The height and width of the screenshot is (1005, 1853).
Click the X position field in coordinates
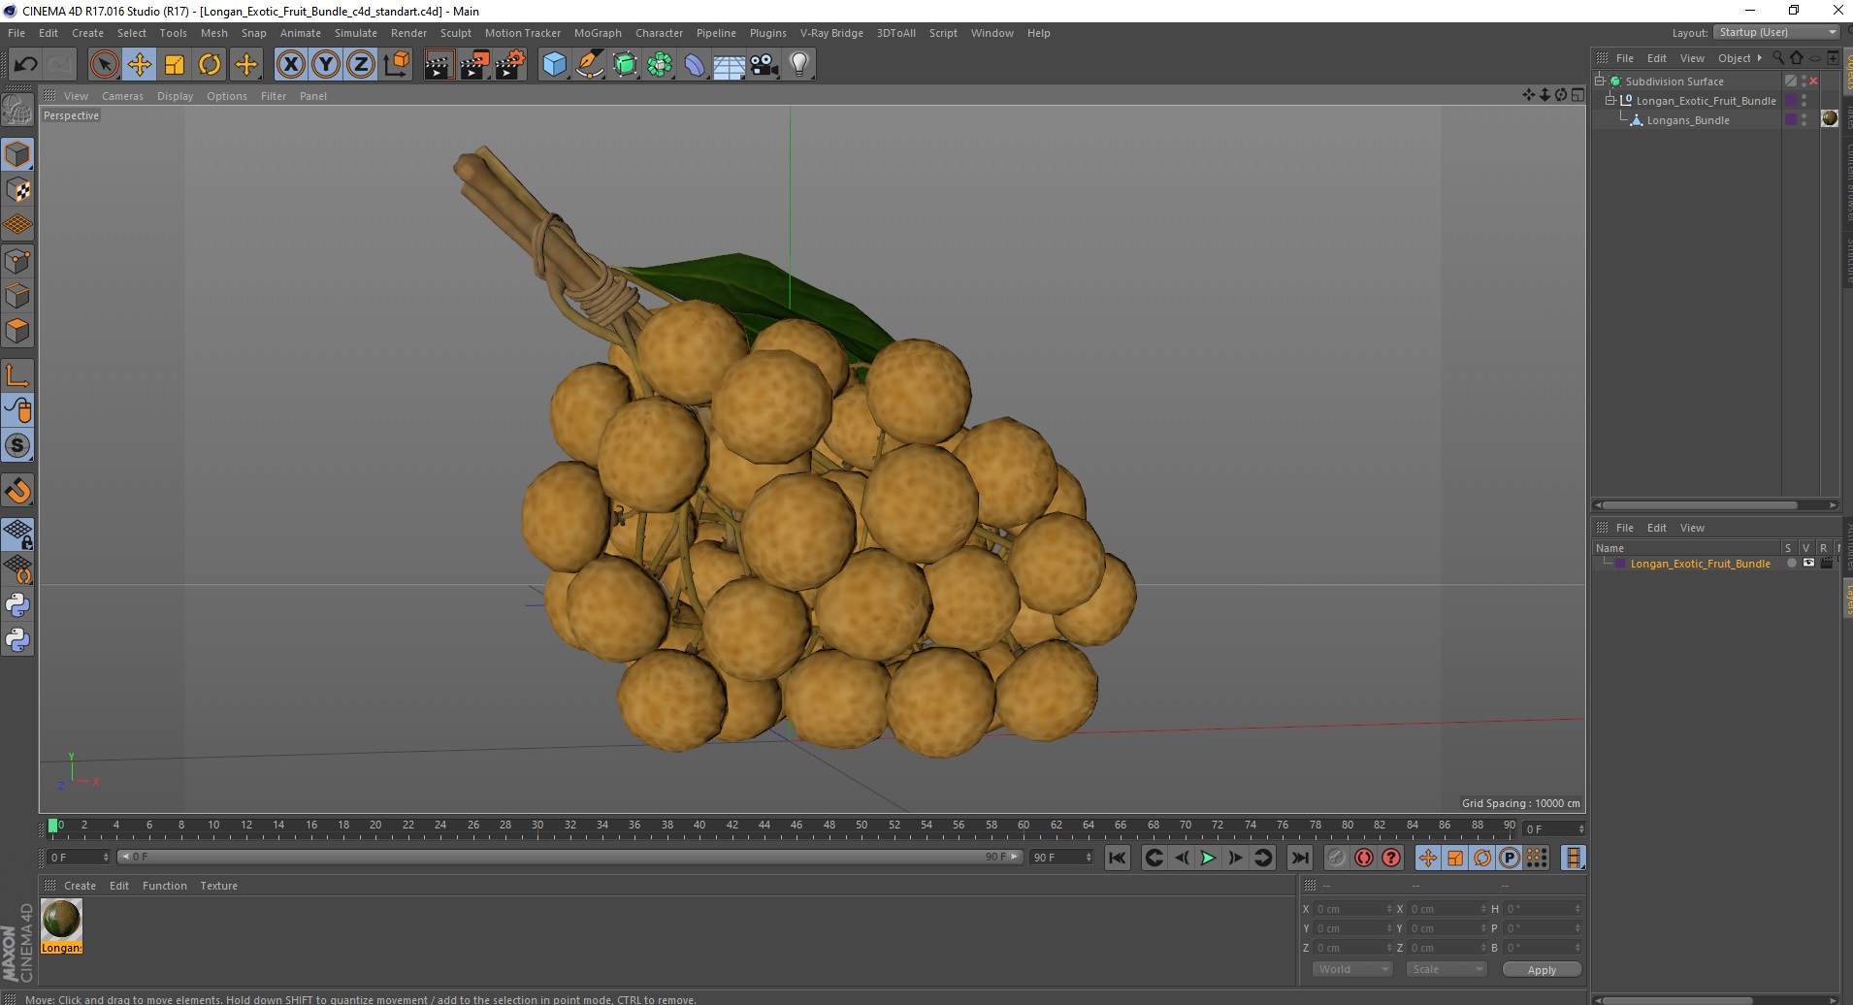[x=1353, y=909]
